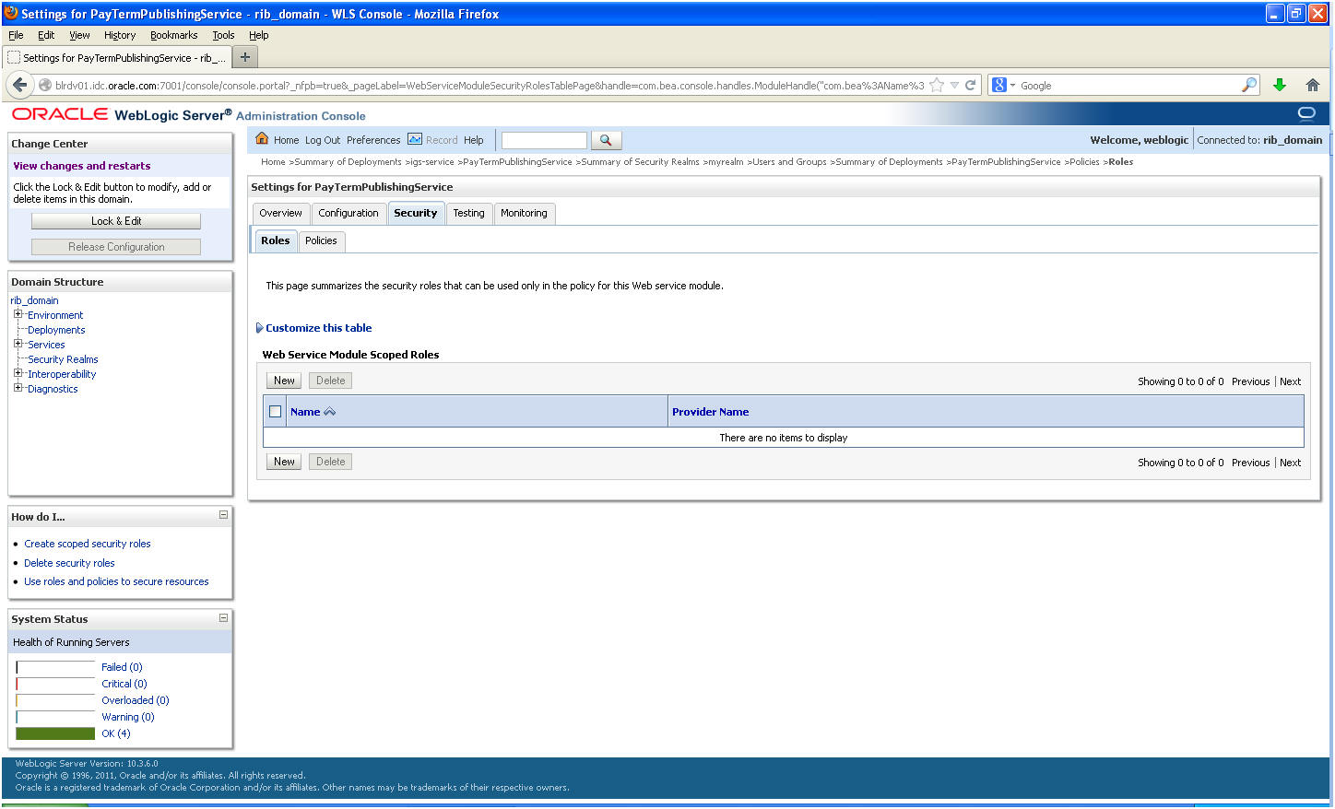Screen dimensions: 1335x809
Task: Click the myrealm breadcrumb link
Action: pyautogui.click(x=726, y=162)
